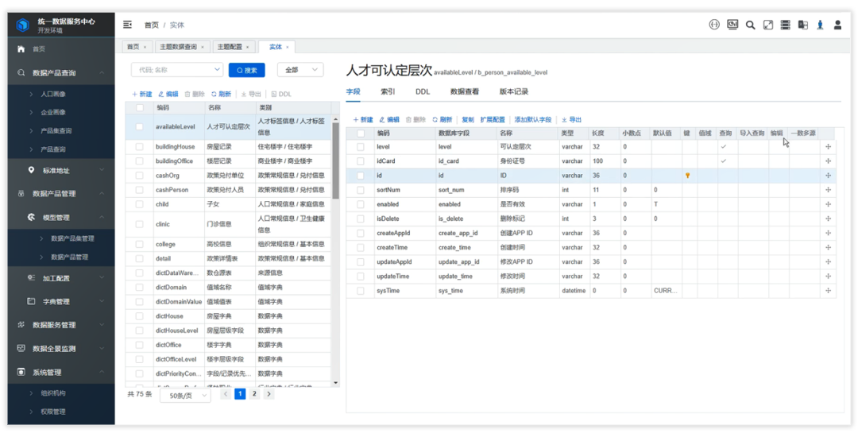Click the 模型管理 icon in sidebar
858x437 pixels.
coord(31,218)
